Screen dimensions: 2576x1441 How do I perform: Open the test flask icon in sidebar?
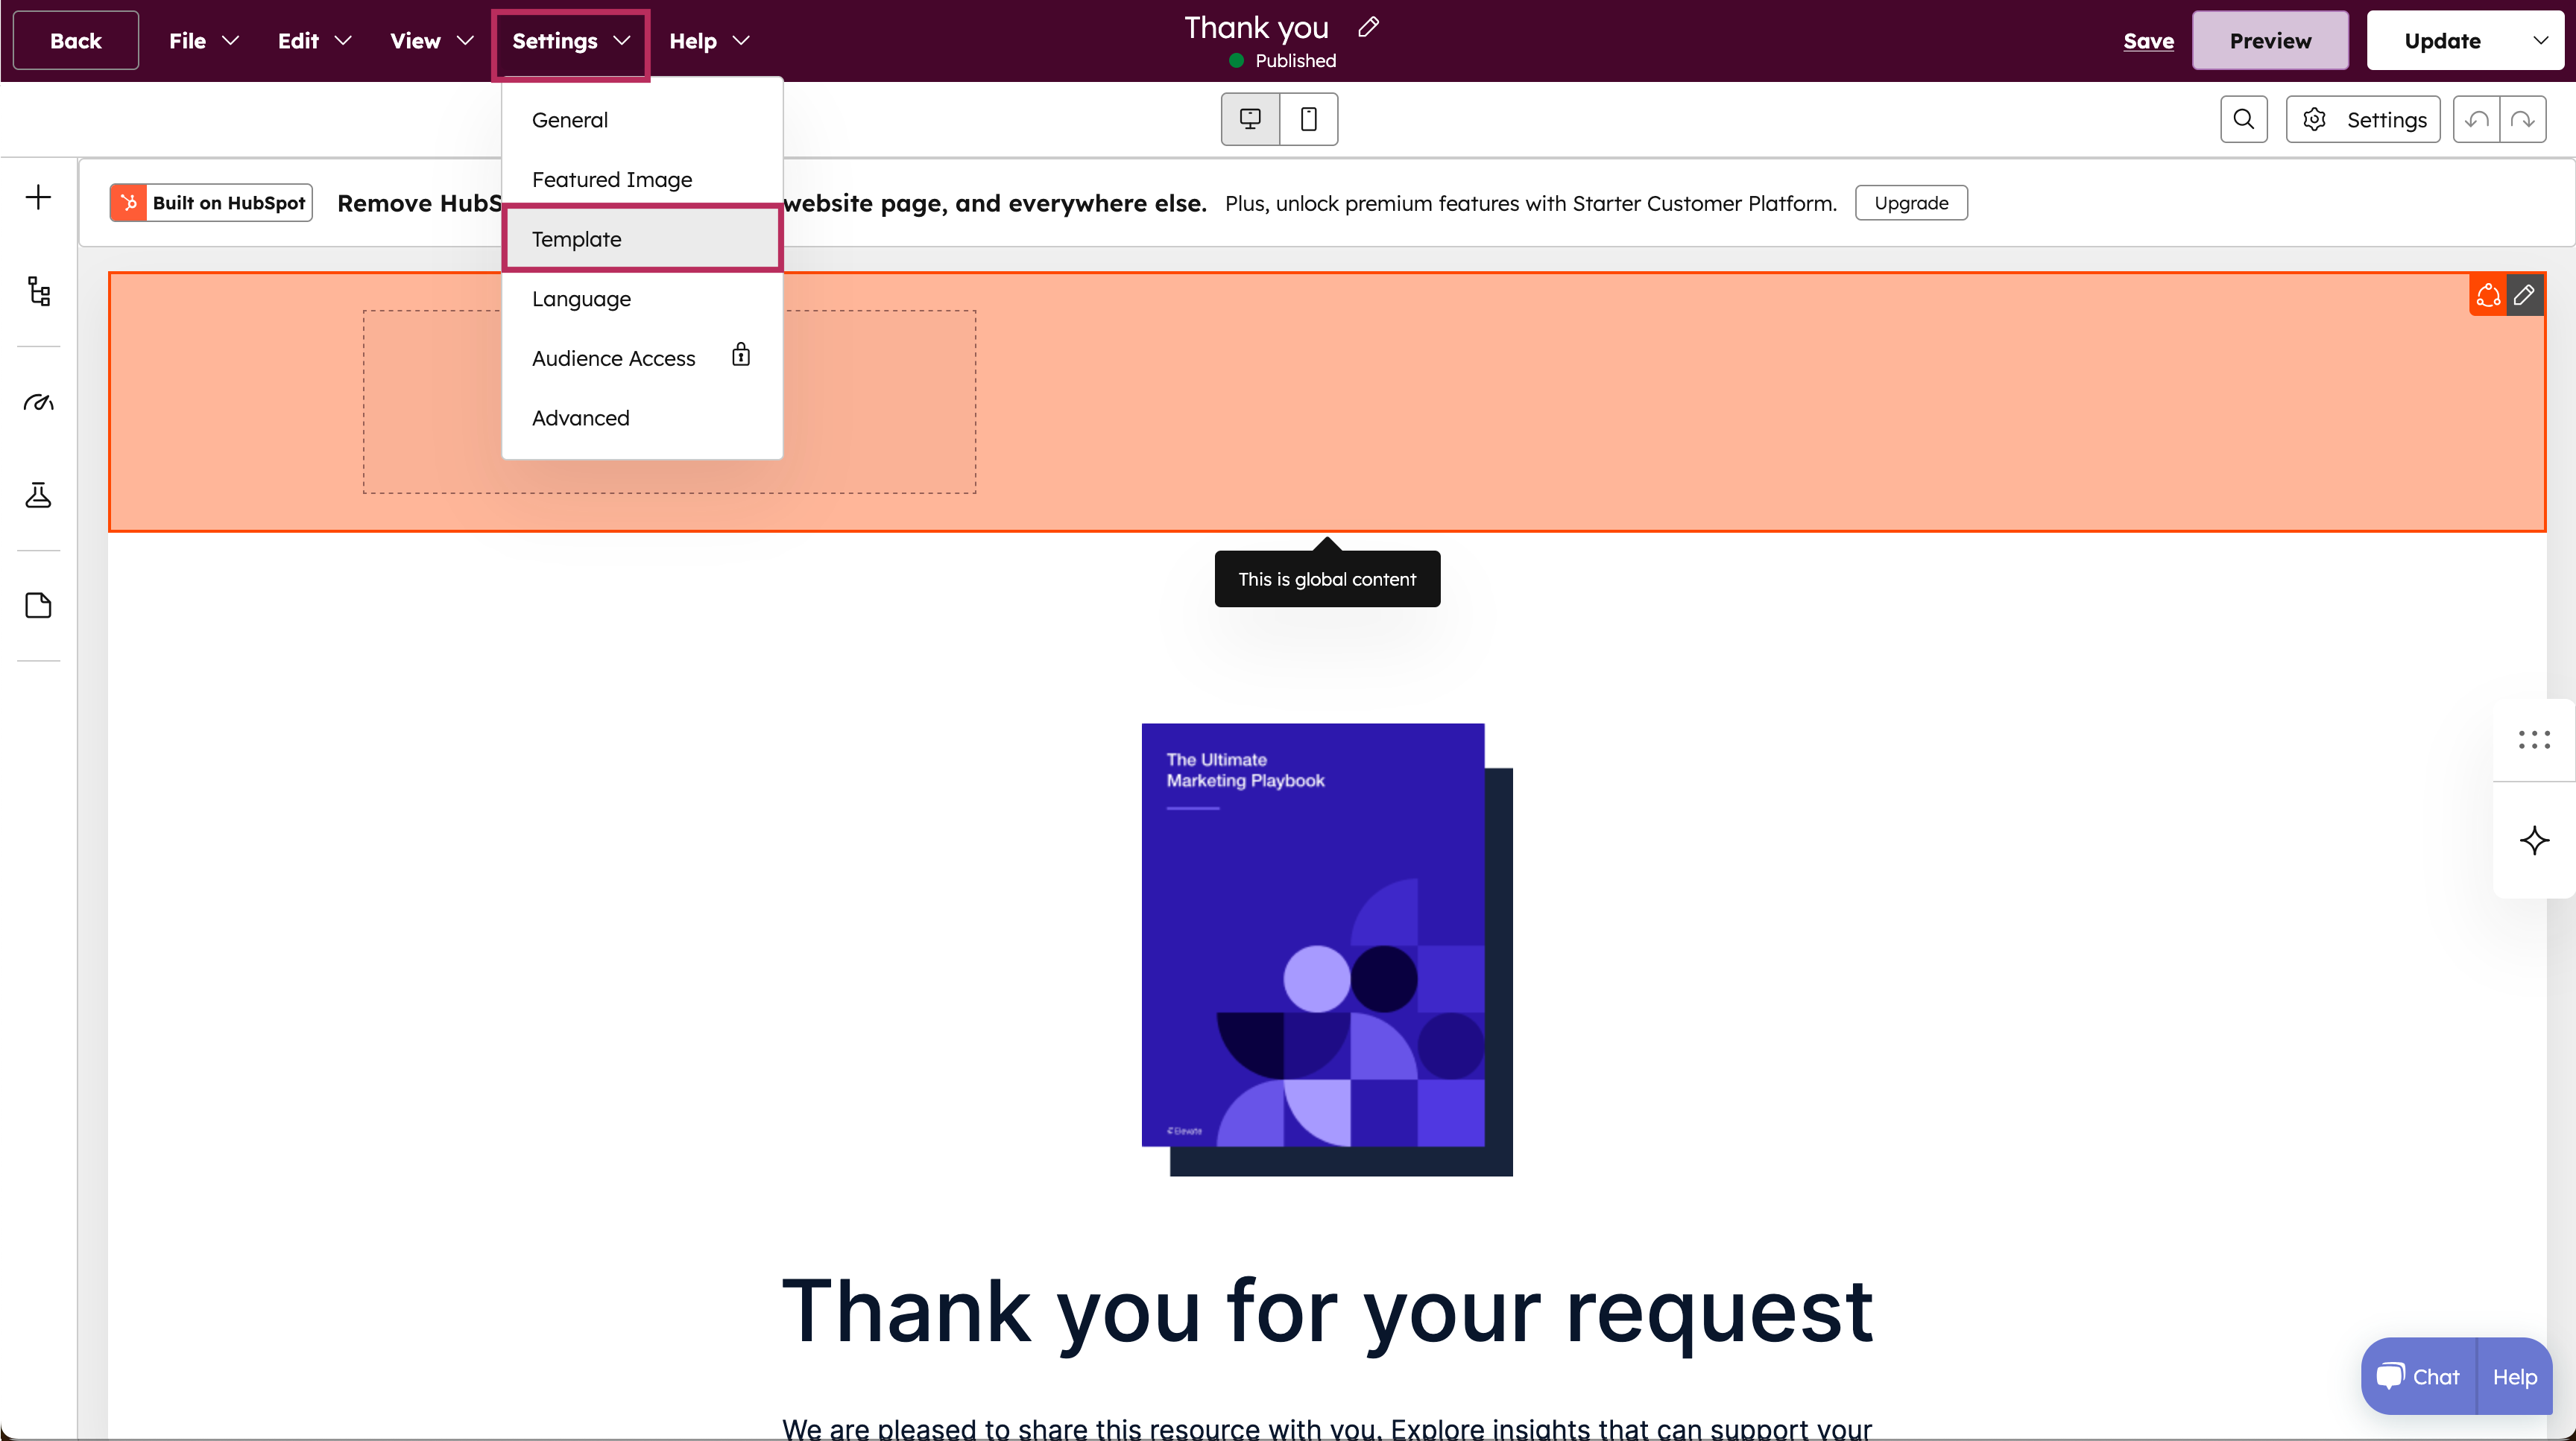38,495
